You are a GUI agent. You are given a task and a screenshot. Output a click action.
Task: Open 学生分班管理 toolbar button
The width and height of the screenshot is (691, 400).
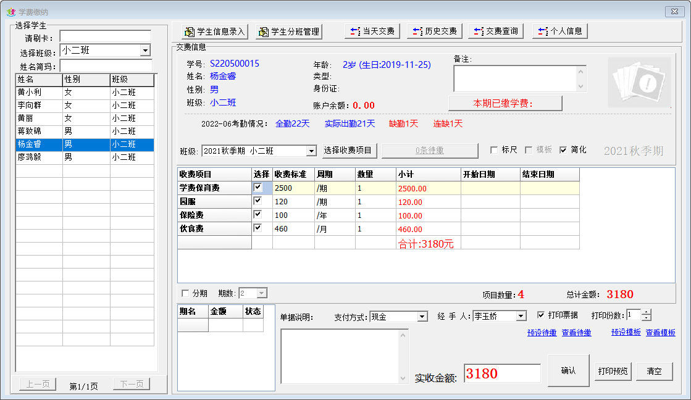(289, 31)
